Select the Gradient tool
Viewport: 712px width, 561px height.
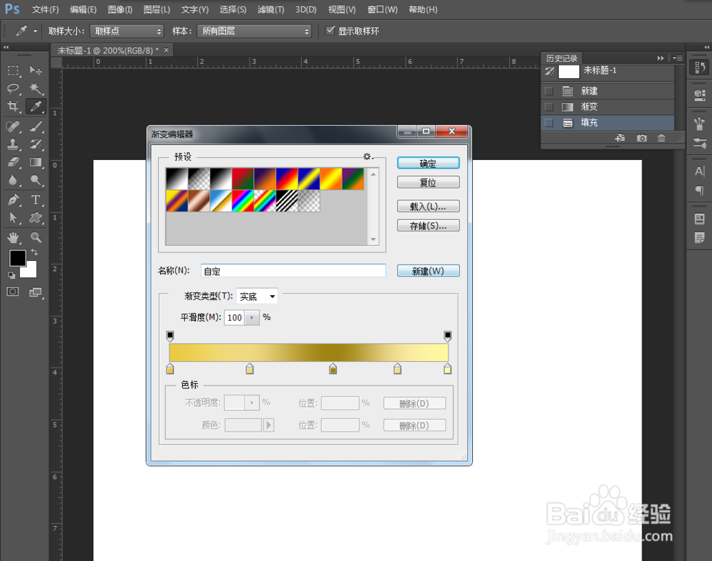[x=36, y=162]
